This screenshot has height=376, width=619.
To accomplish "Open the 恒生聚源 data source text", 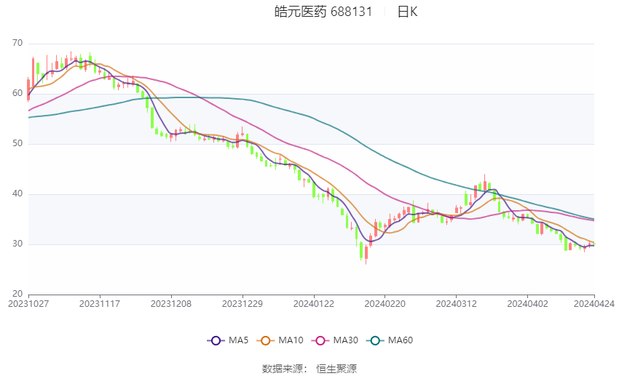I will pyautogui.click(x=336, y=369).
